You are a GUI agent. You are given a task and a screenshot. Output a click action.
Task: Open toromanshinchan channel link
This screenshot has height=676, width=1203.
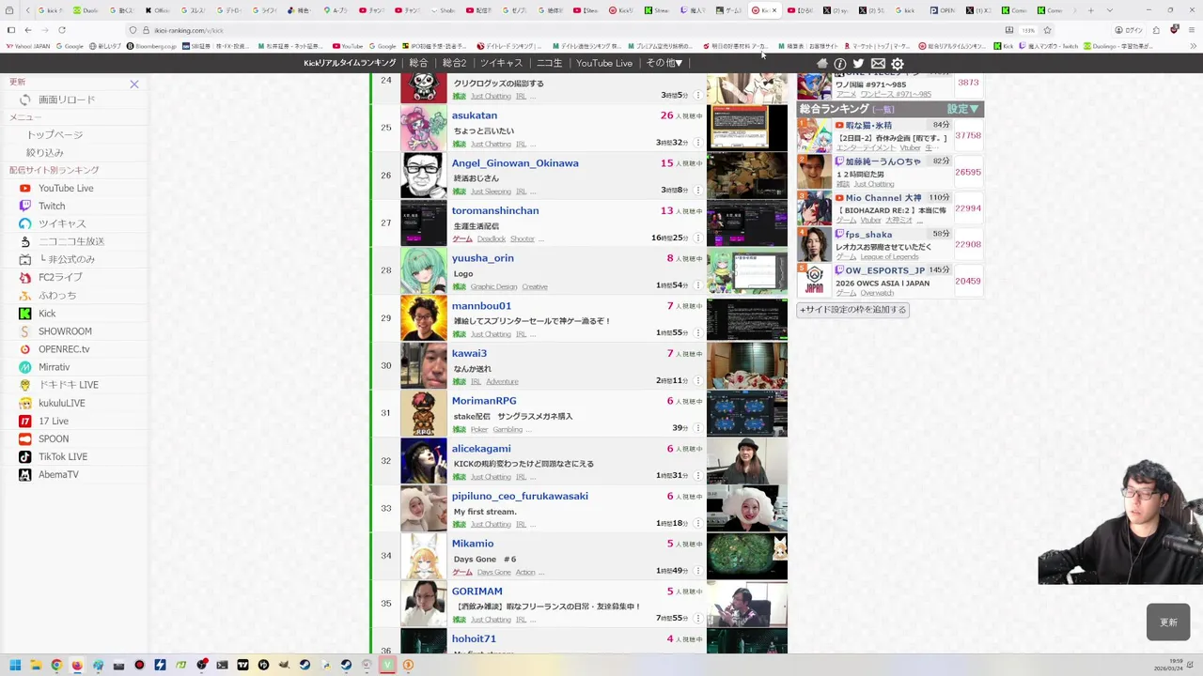pyautogui.click(x=495, y=210)
